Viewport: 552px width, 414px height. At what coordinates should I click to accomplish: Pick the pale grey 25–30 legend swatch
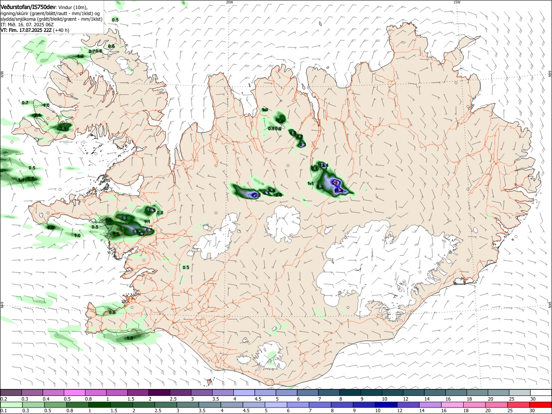pyautogui.click(x=519, y=392)
